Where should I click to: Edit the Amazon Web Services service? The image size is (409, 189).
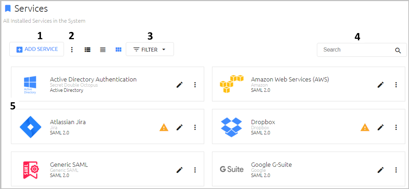click(381, 85)
